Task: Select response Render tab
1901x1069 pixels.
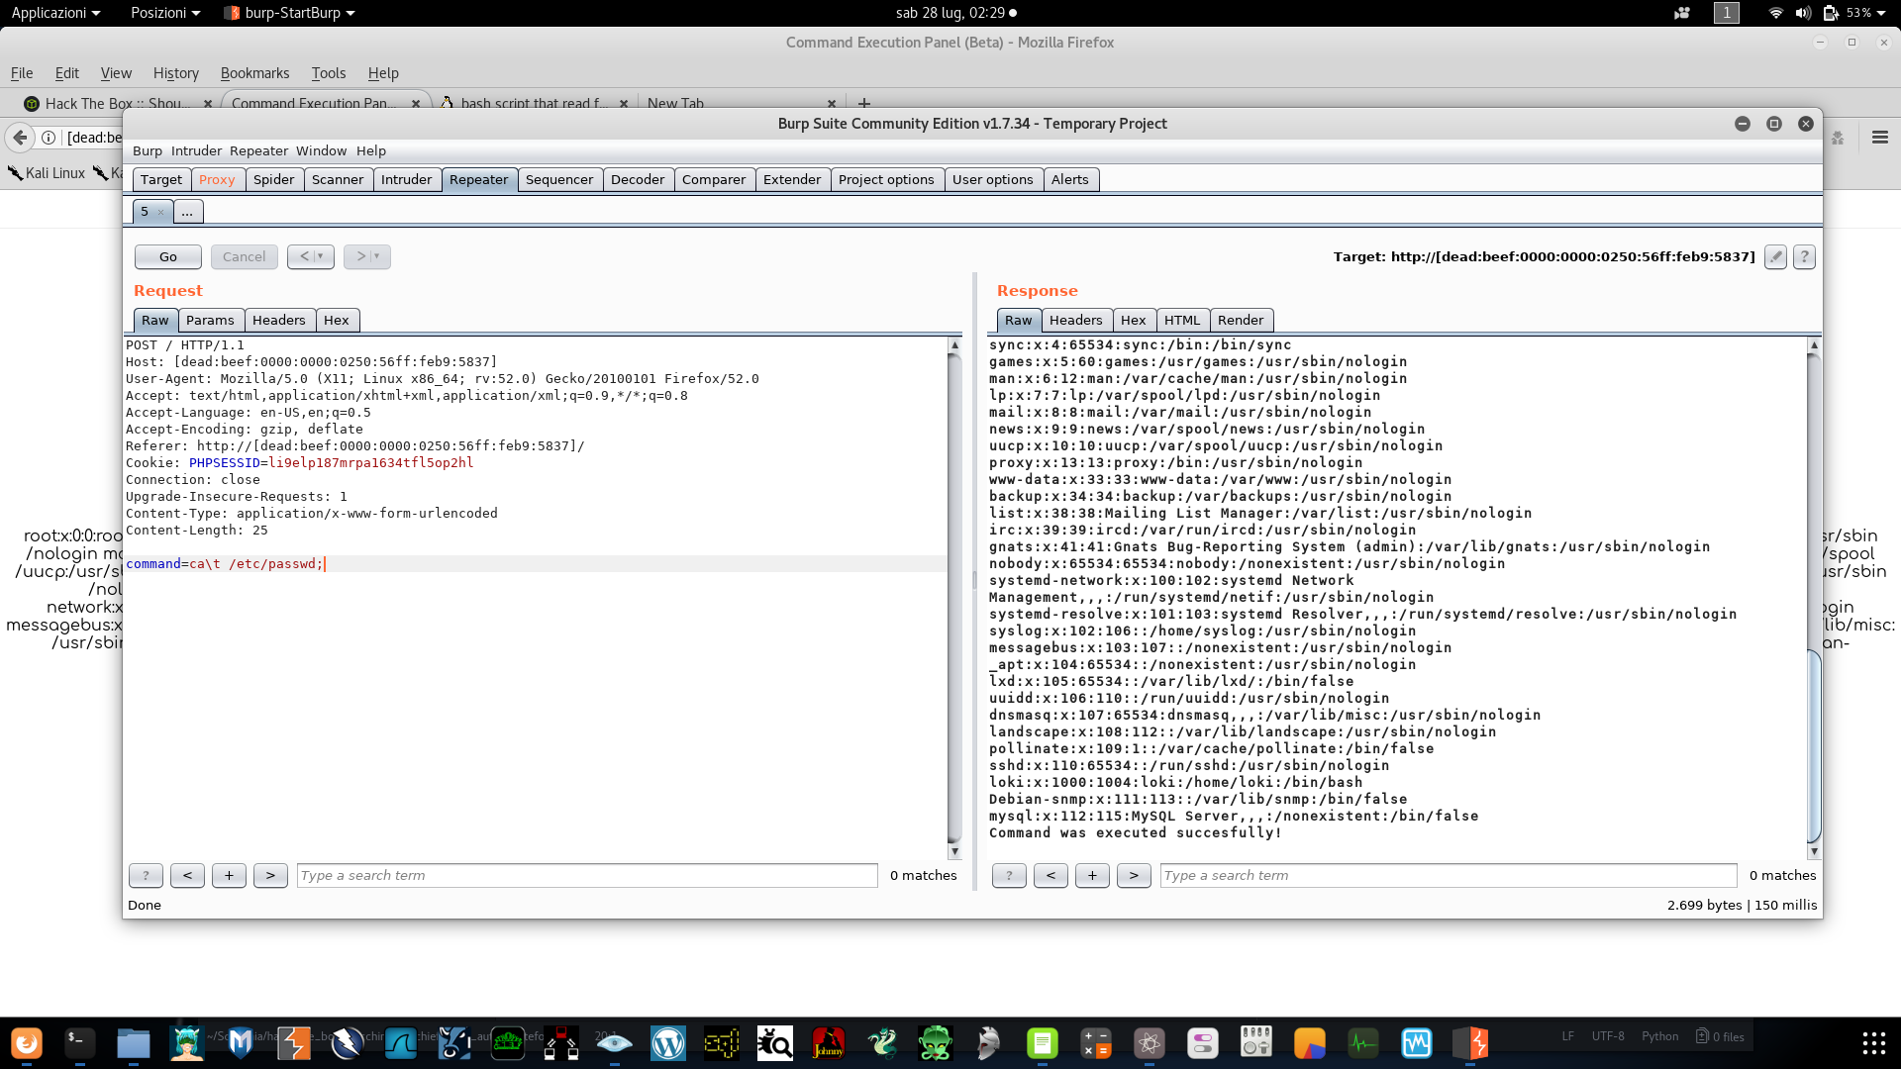Action: [x=1241, y=320]
